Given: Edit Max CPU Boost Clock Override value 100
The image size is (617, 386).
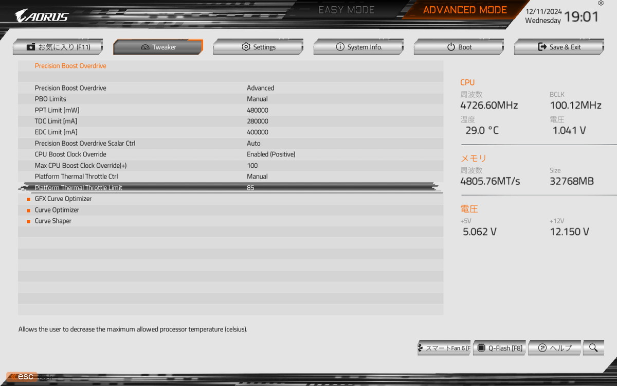Looking at the screenshot, I should coord(252,165).
